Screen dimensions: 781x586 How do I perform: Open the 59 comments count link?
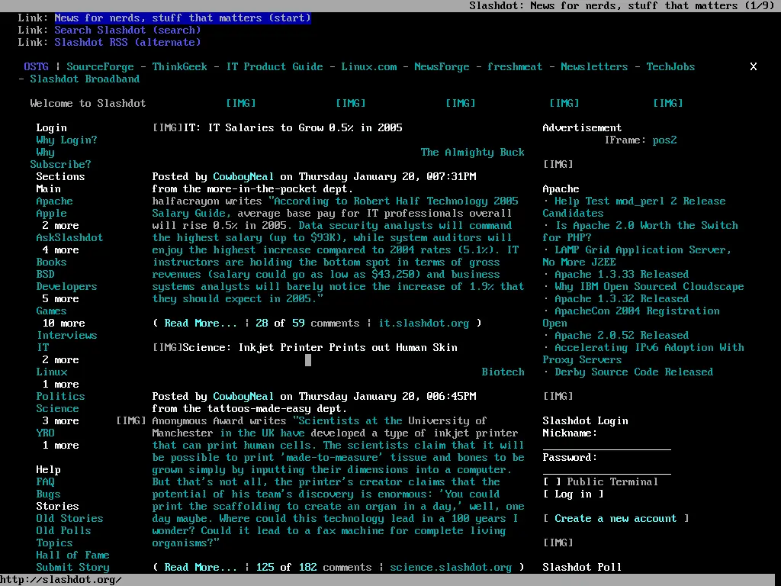298,323
